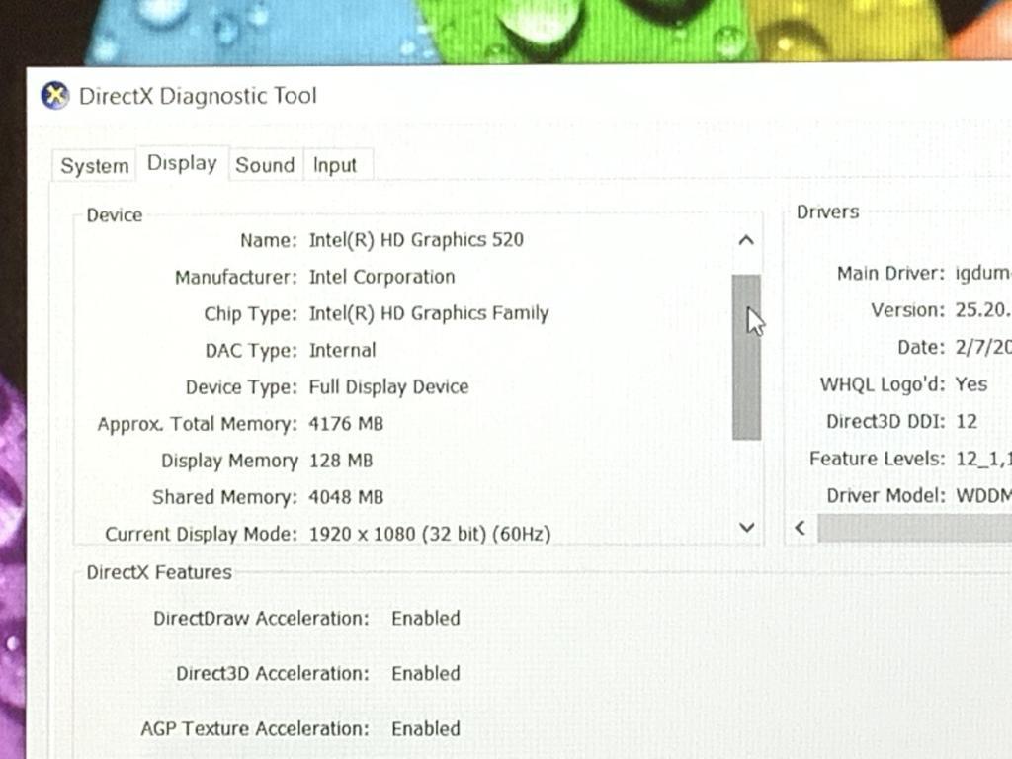Click the WHQL Logo'd value "Yes"
This screenshot has height=759, width=1012.
pyautogui.click(x=971, y=384)
